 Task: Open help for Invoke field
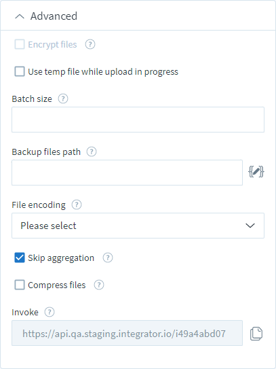coord(50,312)
